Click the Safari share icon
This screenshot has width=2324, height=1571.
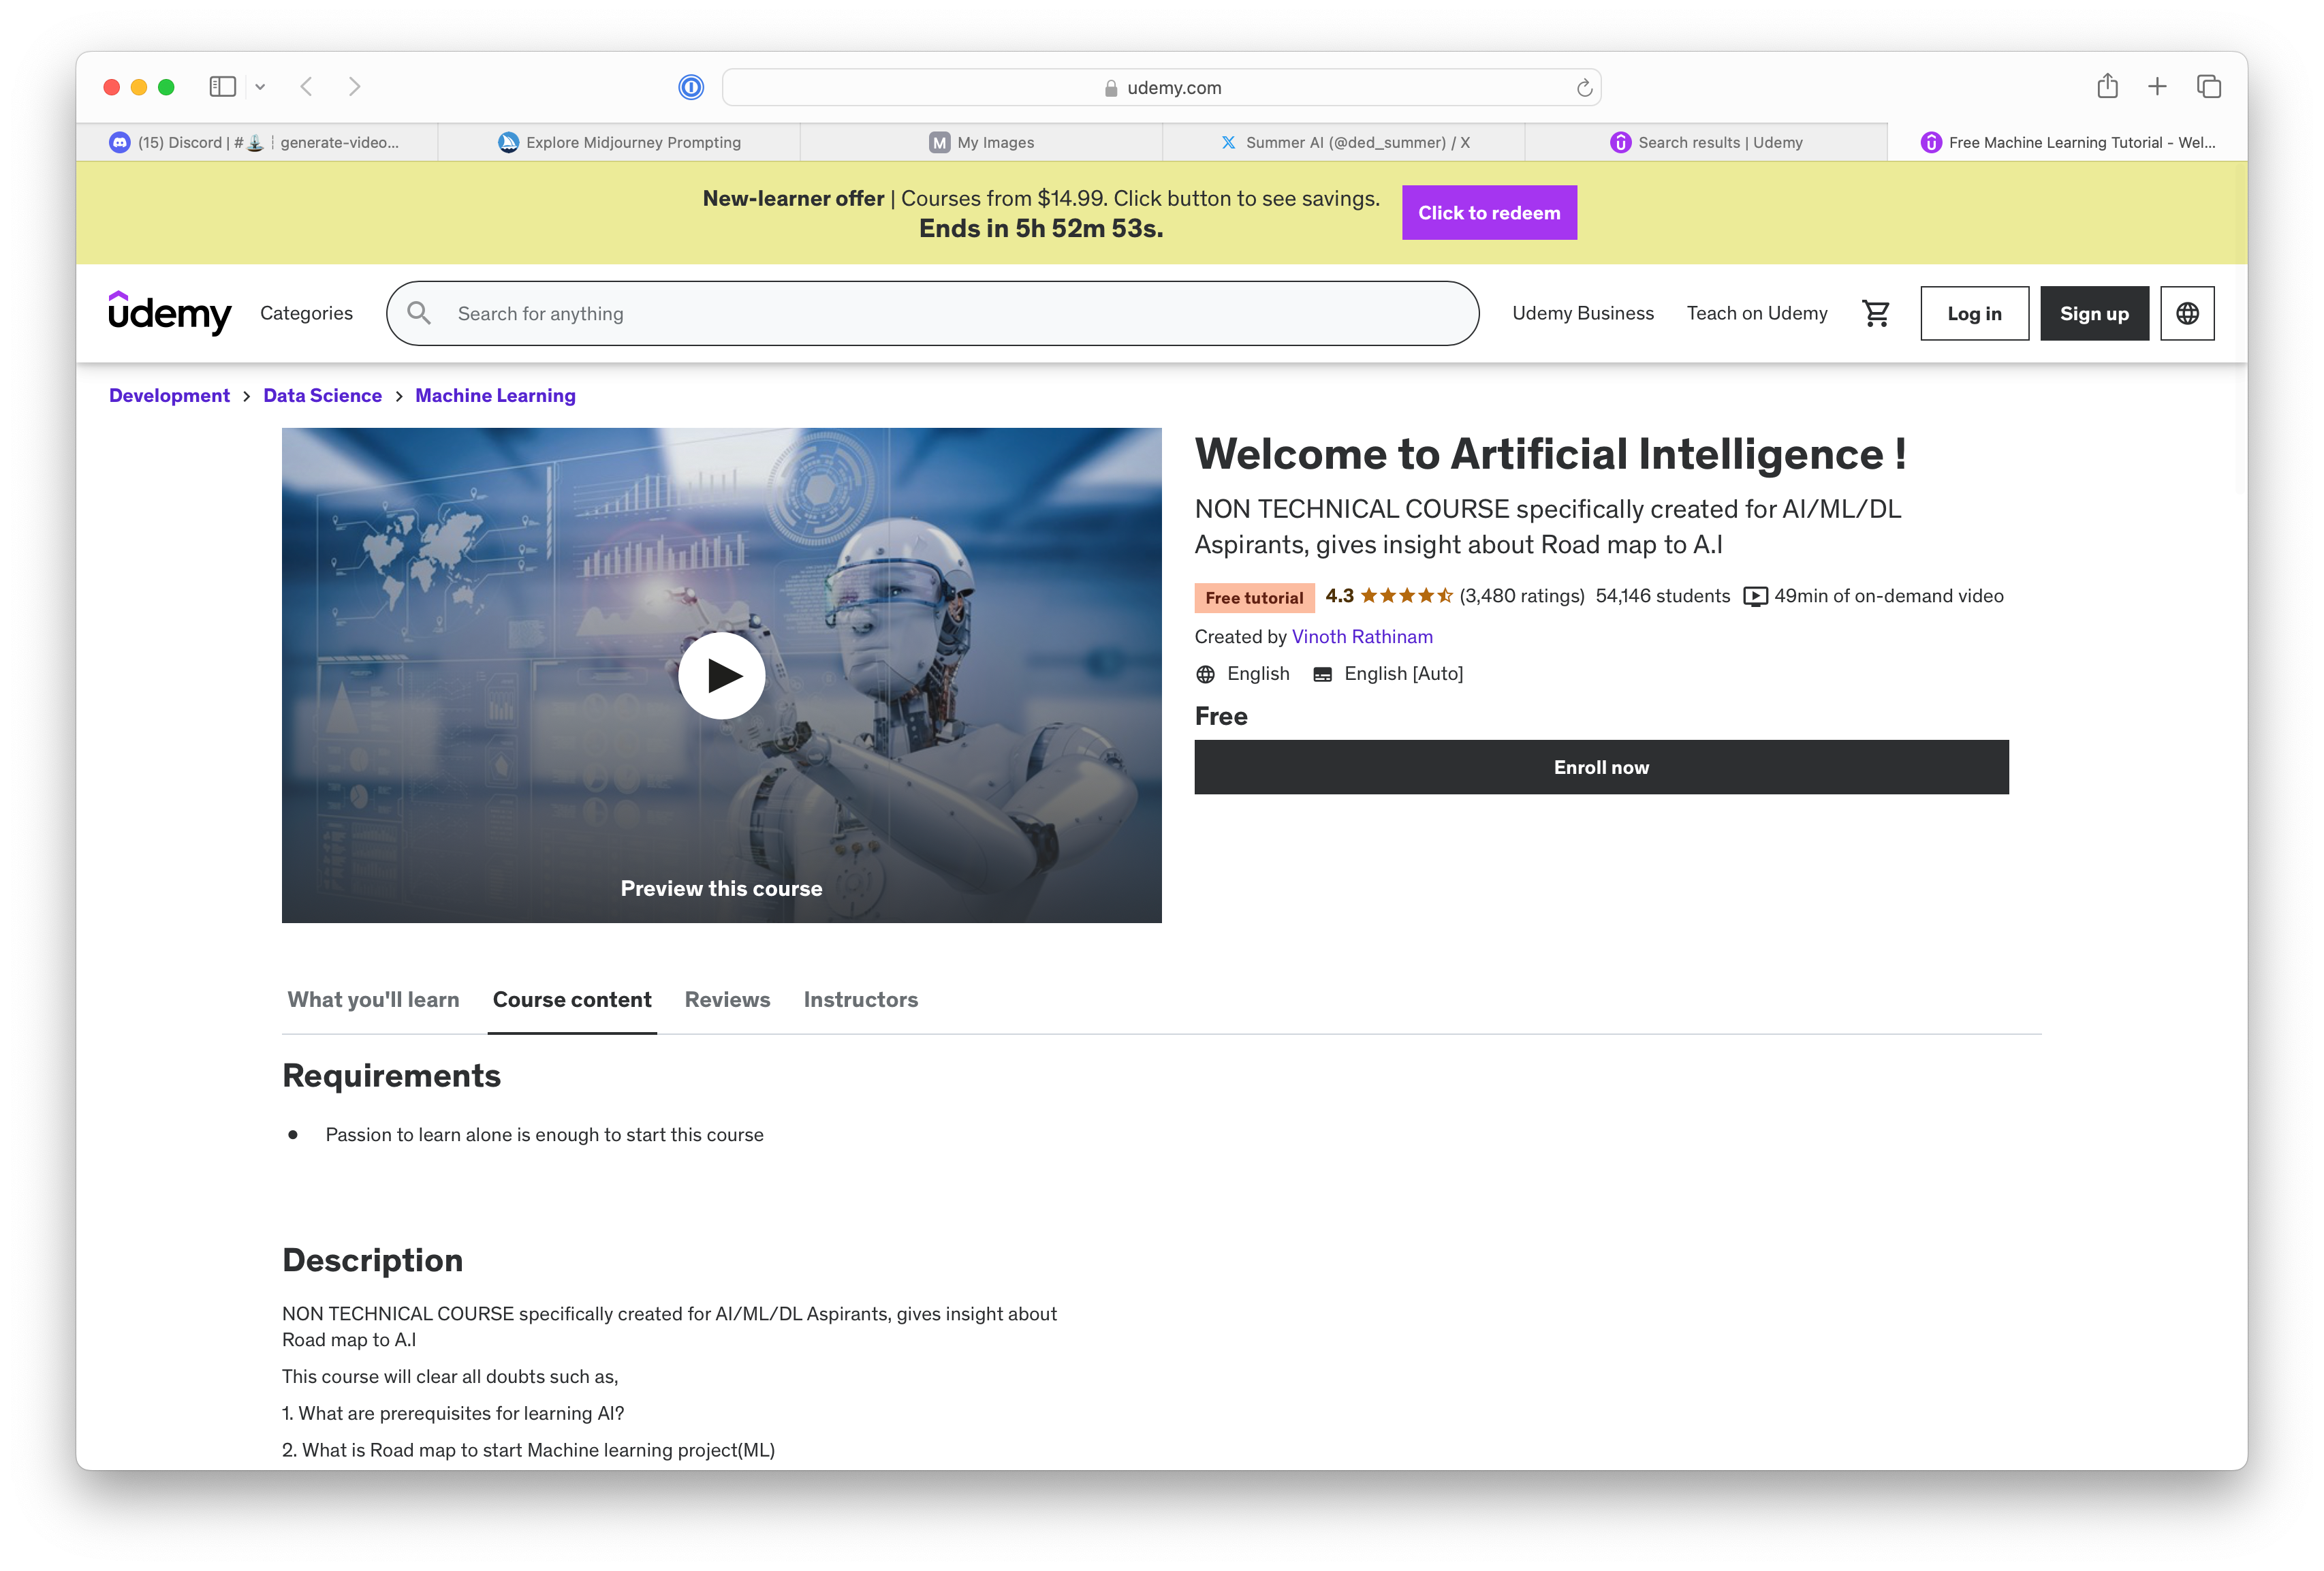click(2107, 87)
